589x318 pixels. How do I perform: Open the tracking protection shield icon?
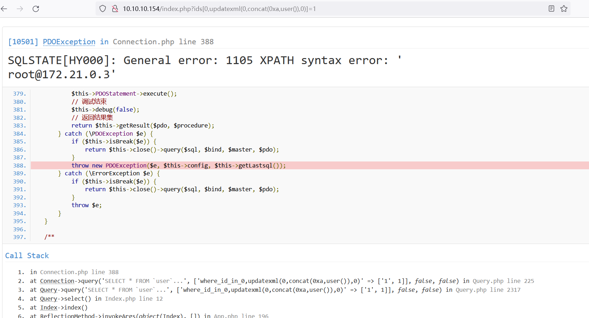103,8
